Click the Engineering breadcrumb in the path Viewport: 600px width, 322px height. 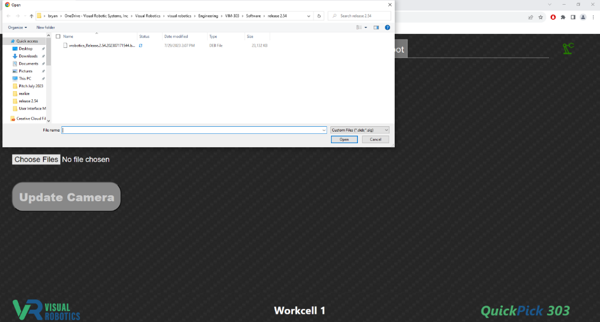[x=208, y=16]
